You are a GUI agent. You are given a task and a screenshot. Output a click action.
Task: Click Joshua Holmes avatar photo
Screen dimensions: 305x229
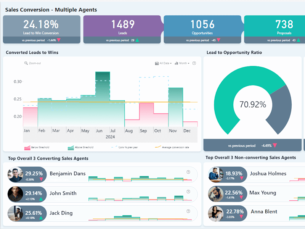click(x=216, y=174)
